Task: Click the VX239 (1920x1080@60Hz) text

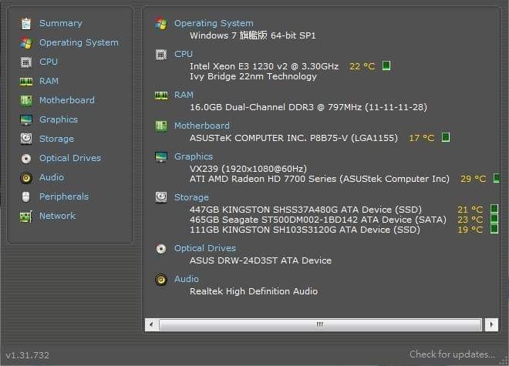Action: [248, 169]
